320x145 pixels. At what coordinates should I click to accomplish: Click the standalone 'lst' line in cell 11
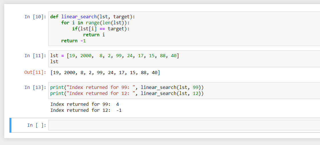point(54,61)
